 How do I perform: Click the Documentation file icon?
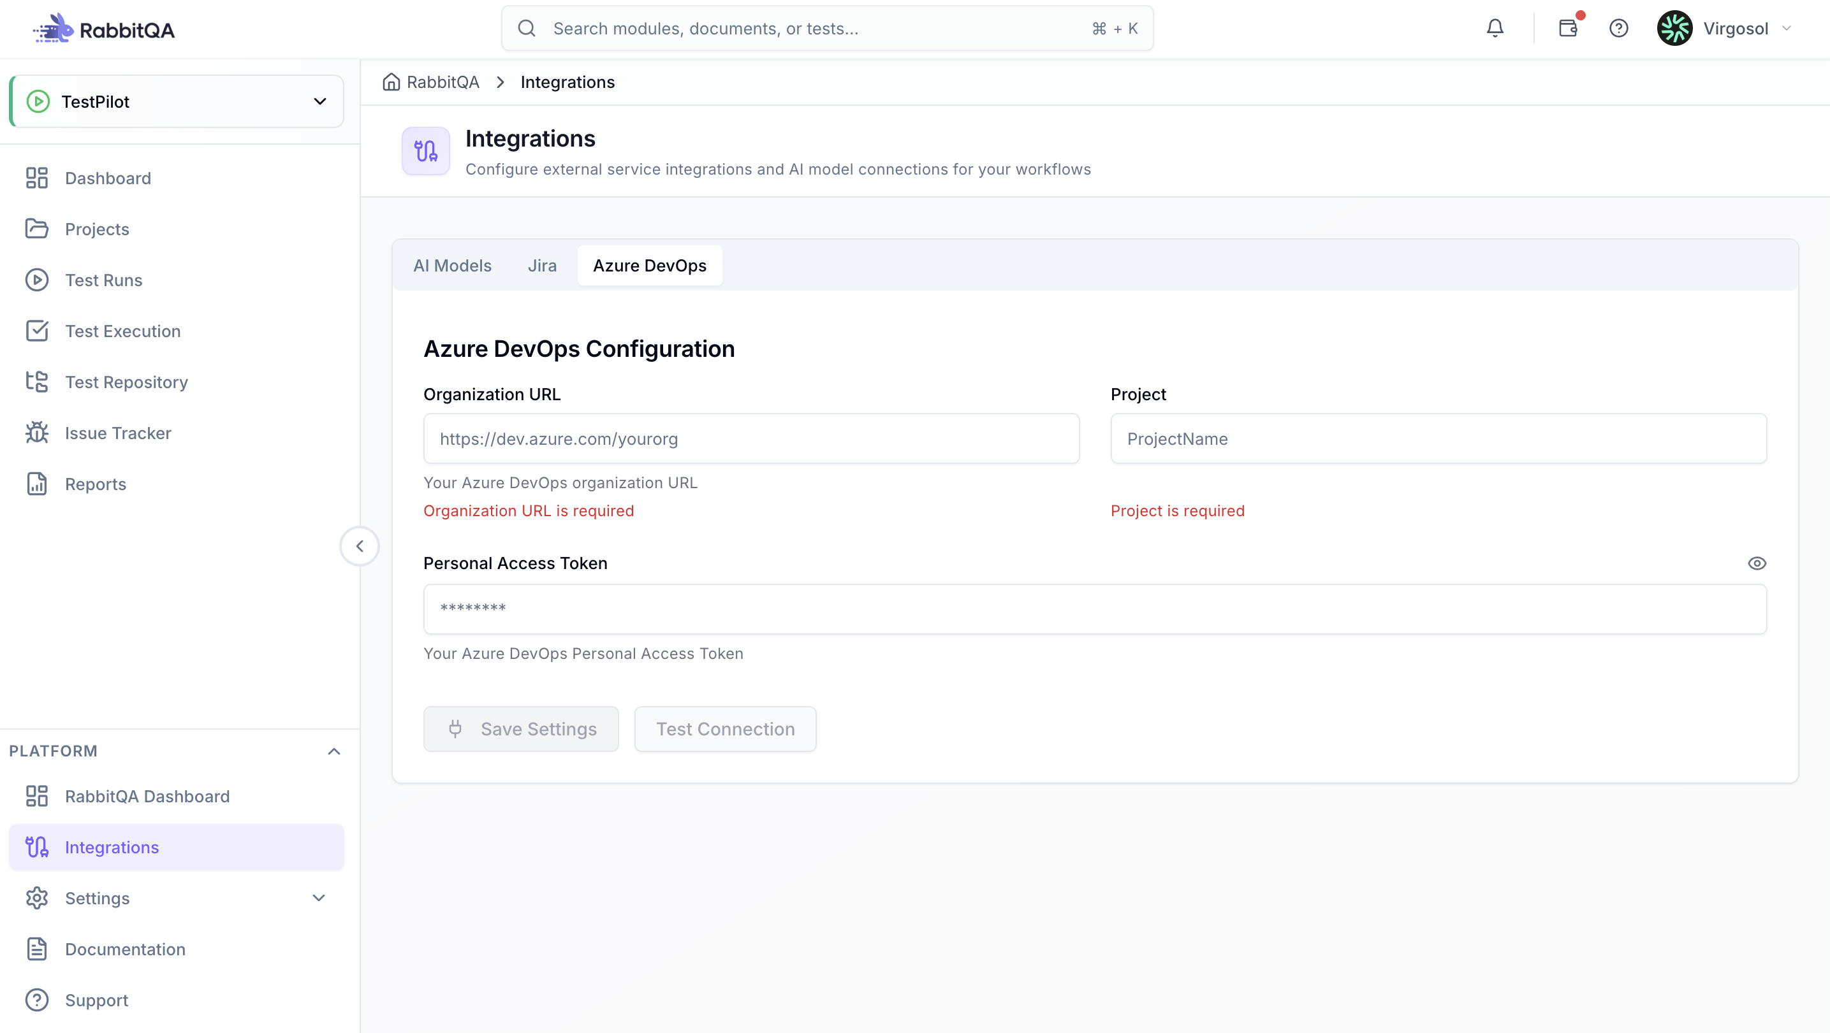pos(37,950)
